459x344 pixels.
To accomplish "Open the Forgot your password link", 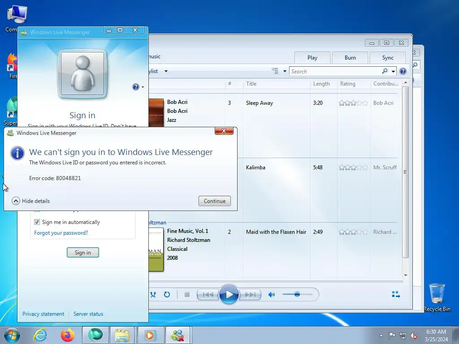I will [x=61, y=233].
